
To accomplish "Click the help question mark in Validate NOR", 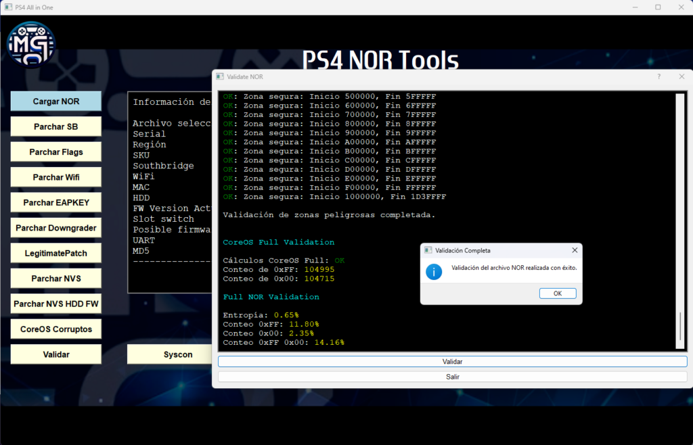I will [x=658, y=77].
